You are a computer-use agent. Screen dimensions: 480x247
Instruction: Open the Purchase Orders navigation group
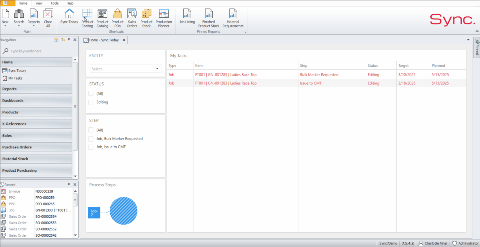coord(36,147)
